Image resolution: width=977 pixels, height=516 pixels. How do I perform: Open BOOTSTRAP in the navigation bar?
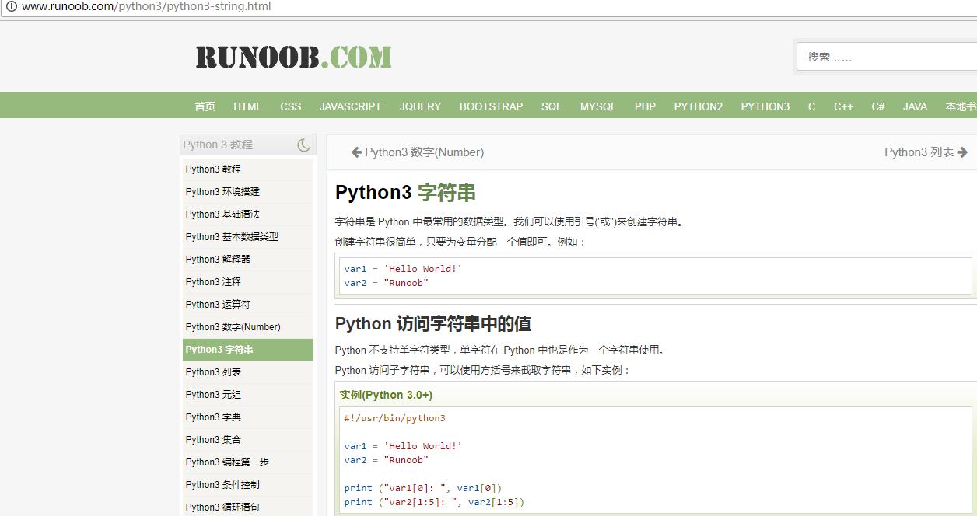pyautogui.click(x=491, y=106)
